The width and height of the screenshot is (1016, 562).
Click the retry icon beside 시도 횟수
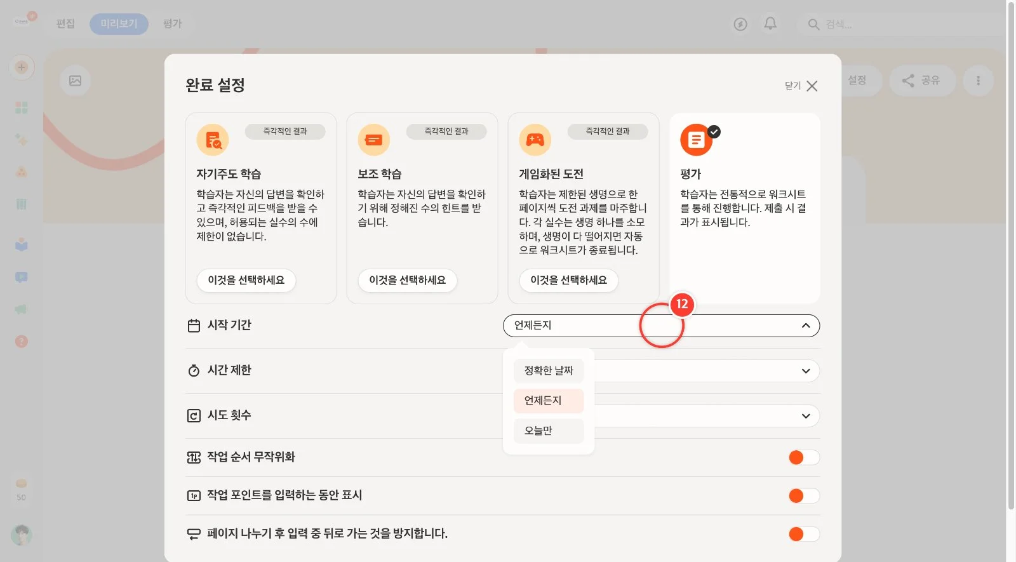[x=194, y=415]
